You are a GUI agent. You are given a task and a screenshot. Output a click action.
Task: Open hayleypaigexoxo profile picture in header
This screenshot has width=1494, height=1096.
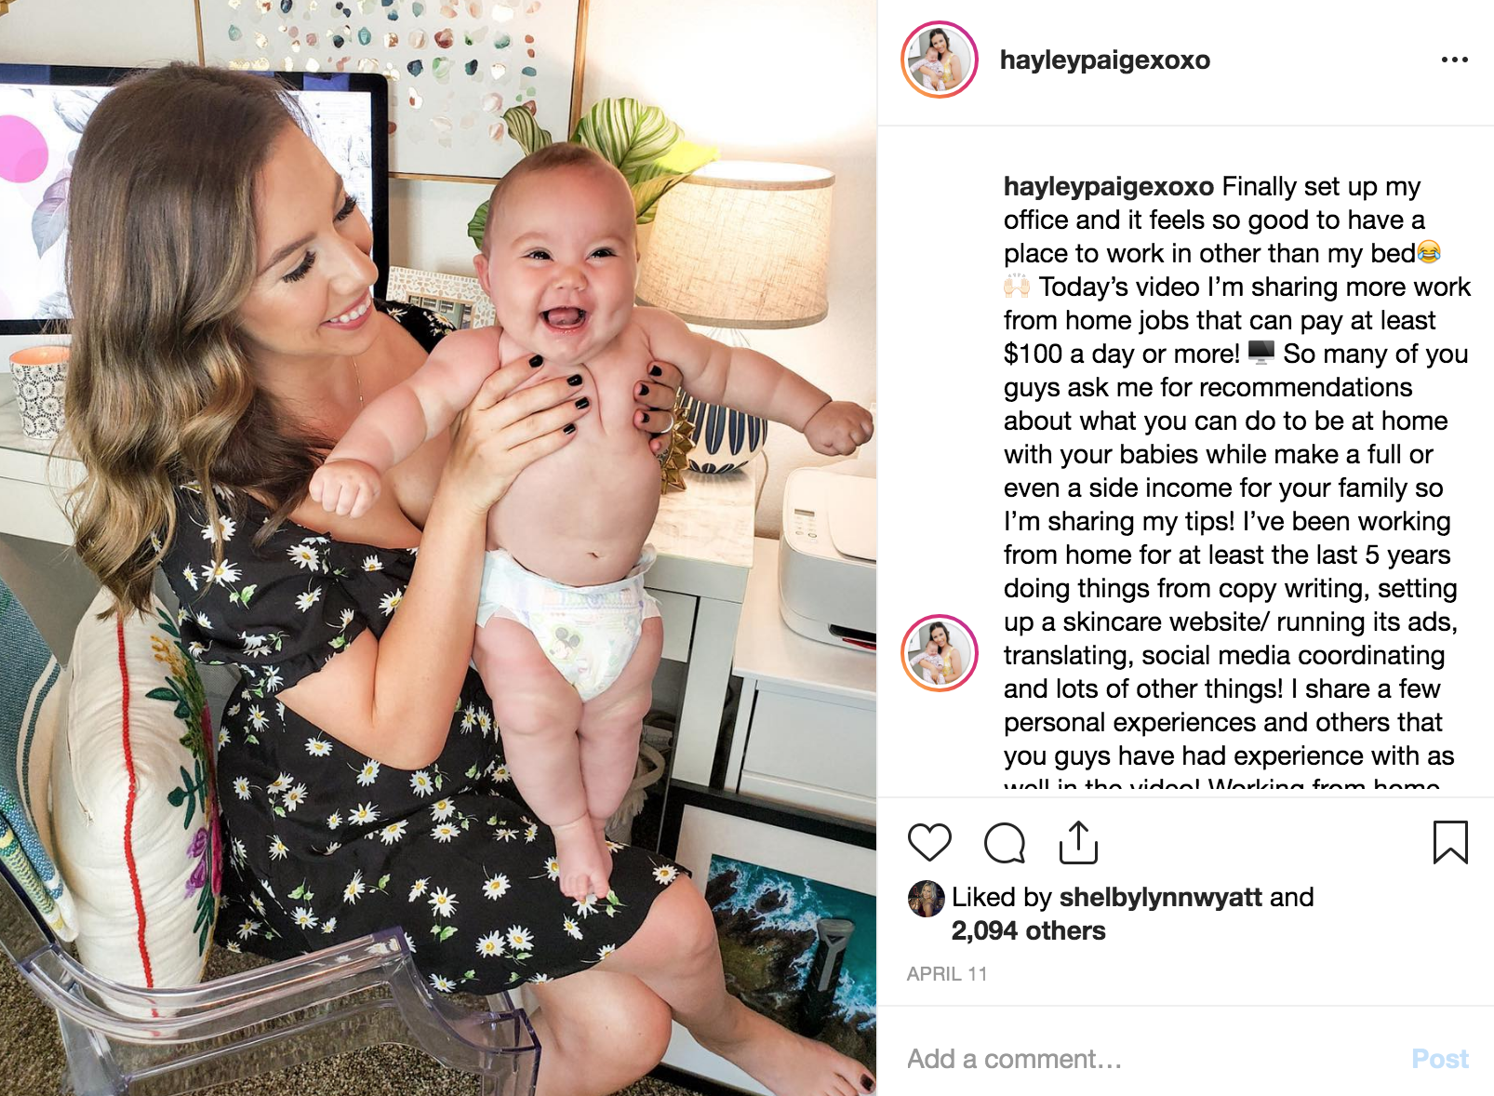tap(940, 60)
